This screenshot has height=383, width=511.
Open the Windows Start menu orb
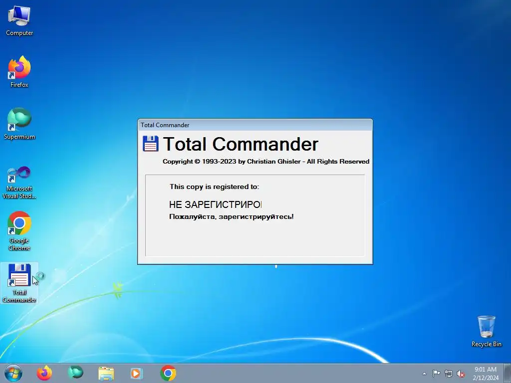click(x=13, y=373)
